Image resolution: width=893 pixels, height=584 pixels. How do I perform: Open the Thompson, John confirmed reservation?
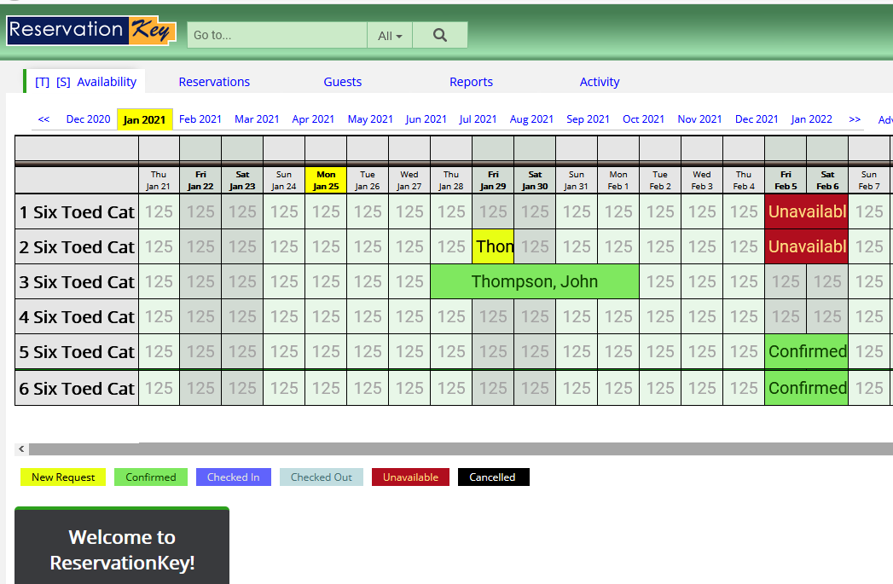[534, 281]
